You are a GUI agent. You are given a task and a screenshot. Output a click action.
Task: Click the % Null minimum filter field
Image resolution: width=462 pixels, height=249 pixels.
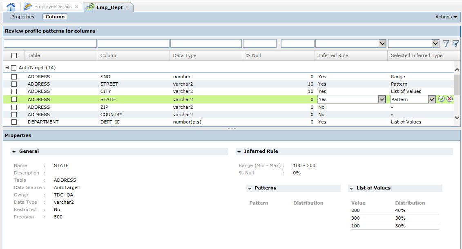pos(259,44)
